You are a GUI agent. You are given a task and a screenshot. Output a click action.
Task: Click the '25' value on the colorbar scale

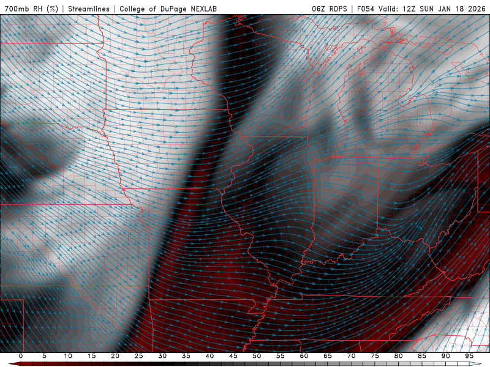(139, 356)
